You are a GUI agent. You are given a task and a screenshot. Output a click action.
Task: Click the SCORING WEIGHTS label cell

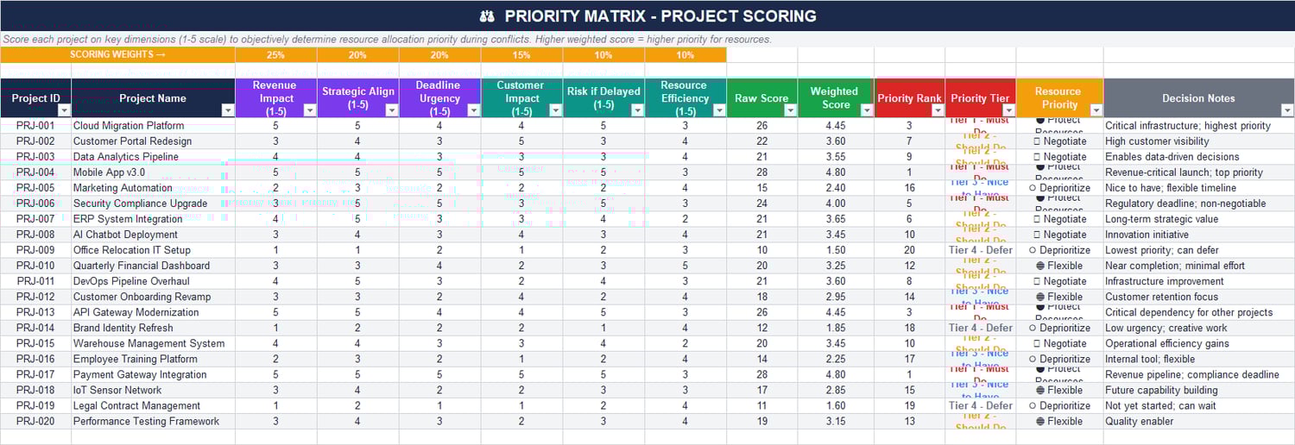coord(117,54)
